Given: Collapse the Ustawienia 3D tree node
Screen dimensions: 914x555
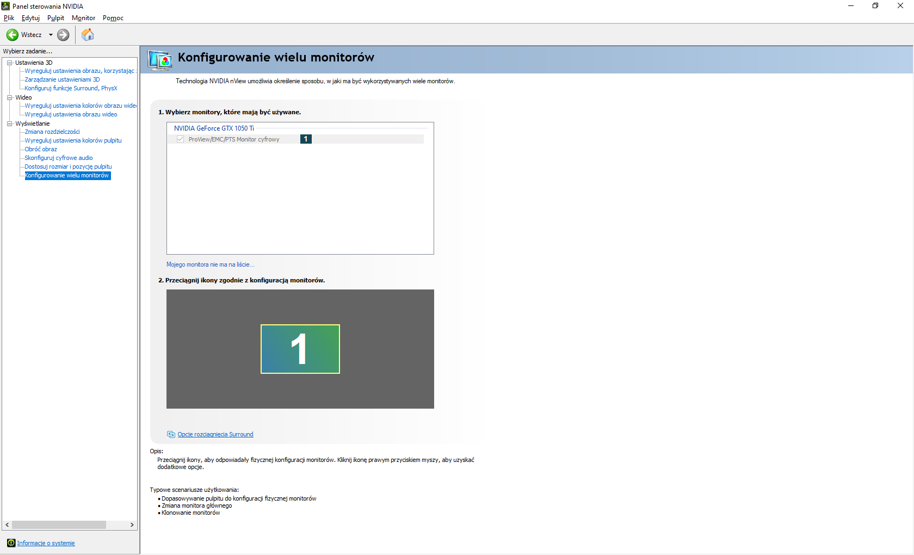Looking at the screenshot, I should tap(9, 63).
